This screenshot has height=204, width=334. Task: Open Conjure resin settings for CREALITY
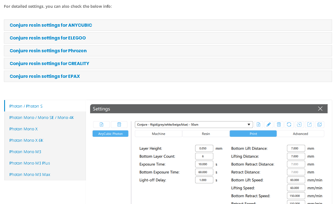pos(50,63)
